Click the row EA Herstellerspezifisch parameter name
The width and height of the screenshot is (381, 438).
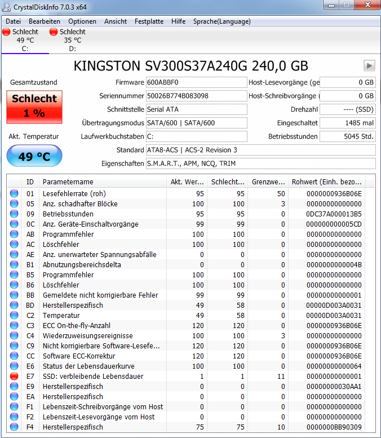point(73,397)
